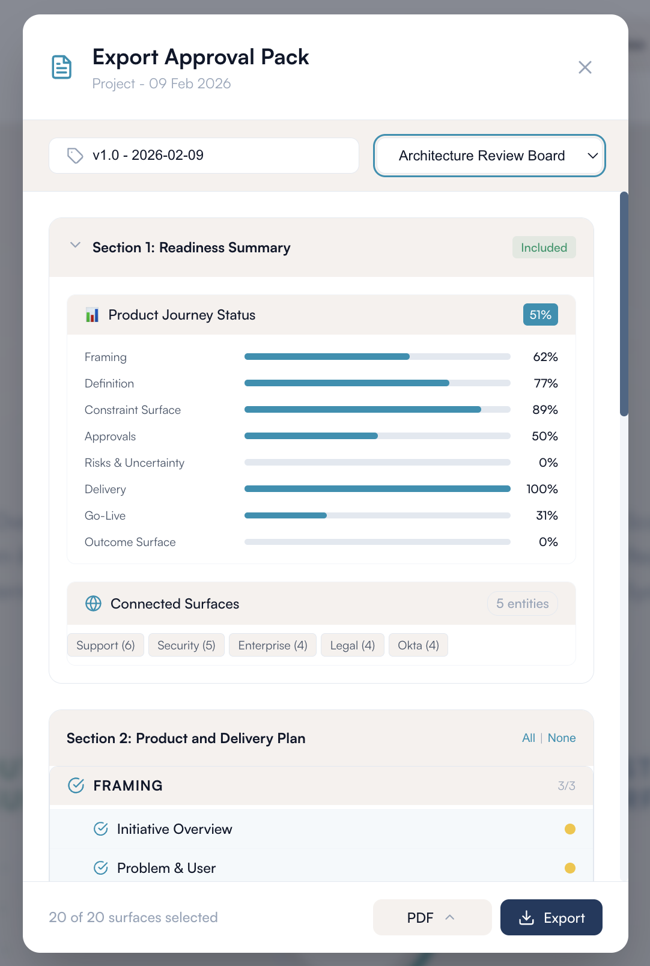This screenshot has width=650, height=966.
Task: Click the Constraint Surface progress bar
Action: (377, 410)
